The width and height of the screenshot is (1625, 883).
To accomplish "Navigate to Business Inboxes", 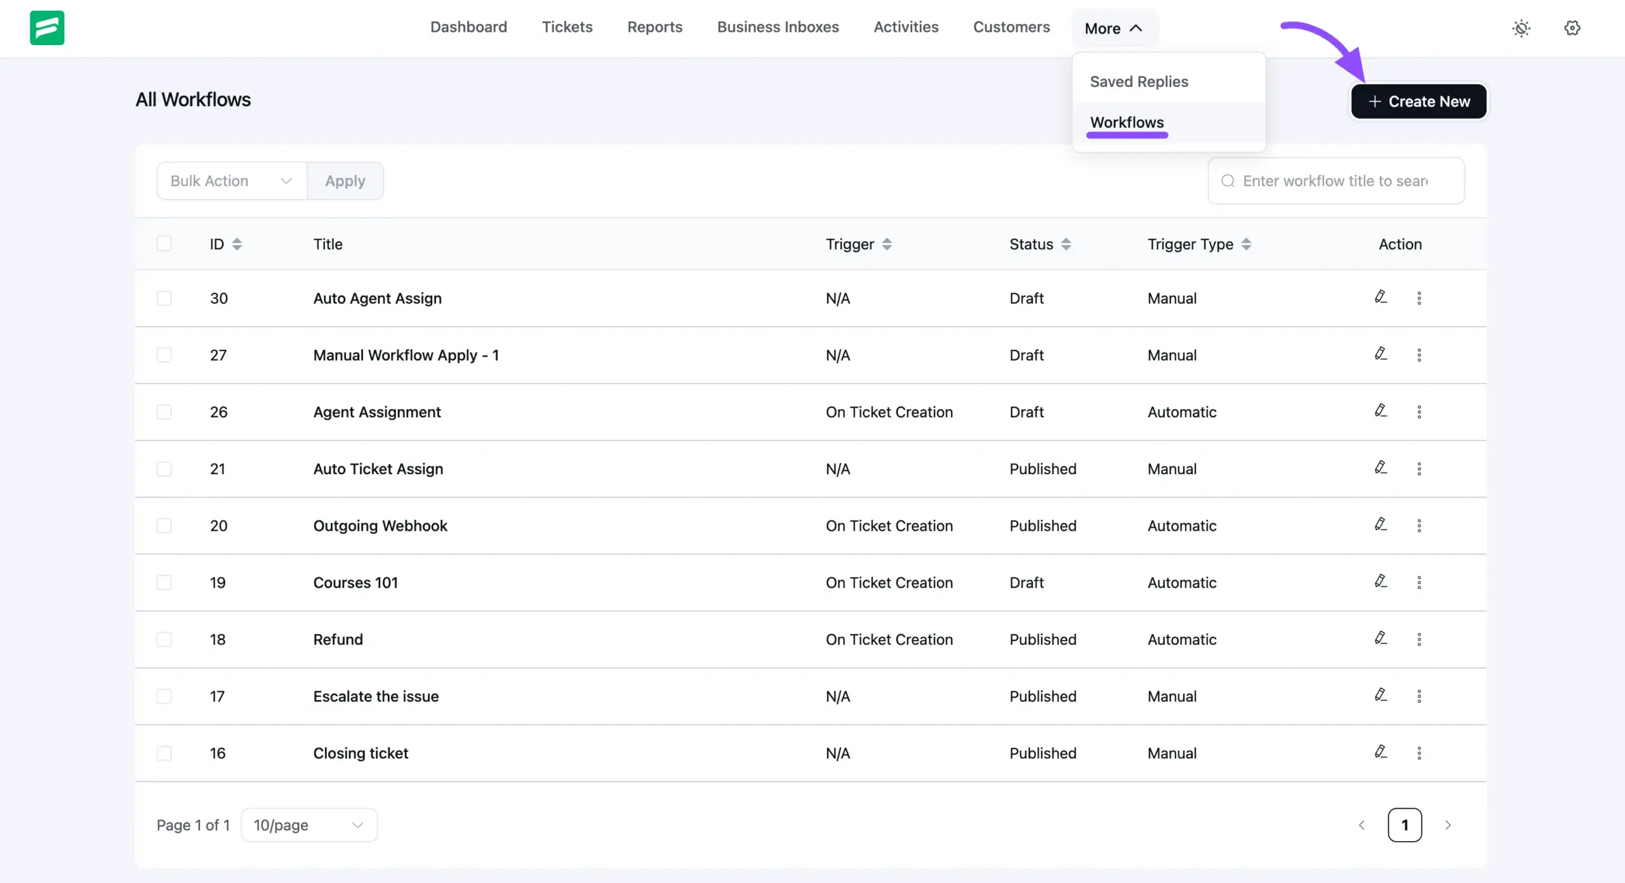I will pyautogui.click(x=778, y=27).
